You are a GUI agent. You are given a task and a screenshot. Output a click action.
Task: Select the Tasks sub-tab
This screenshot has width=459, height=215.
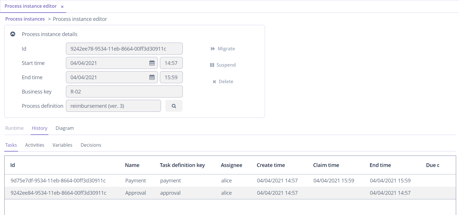point(11,145)
